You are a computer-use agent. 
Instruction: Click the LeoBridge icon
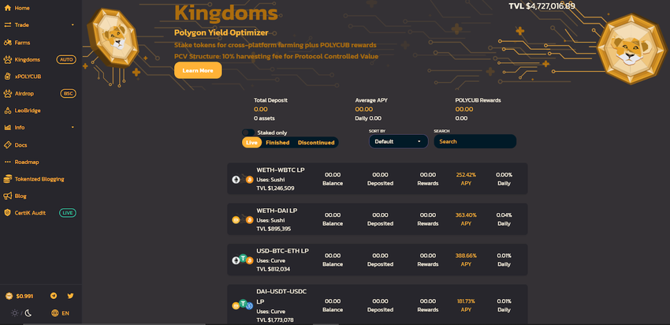8,110
